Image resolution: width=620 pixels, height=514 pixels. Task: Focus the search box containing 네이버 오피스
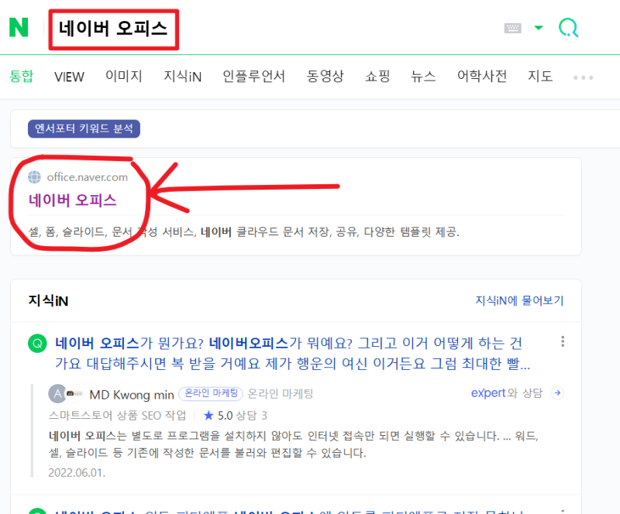point(113,29)
